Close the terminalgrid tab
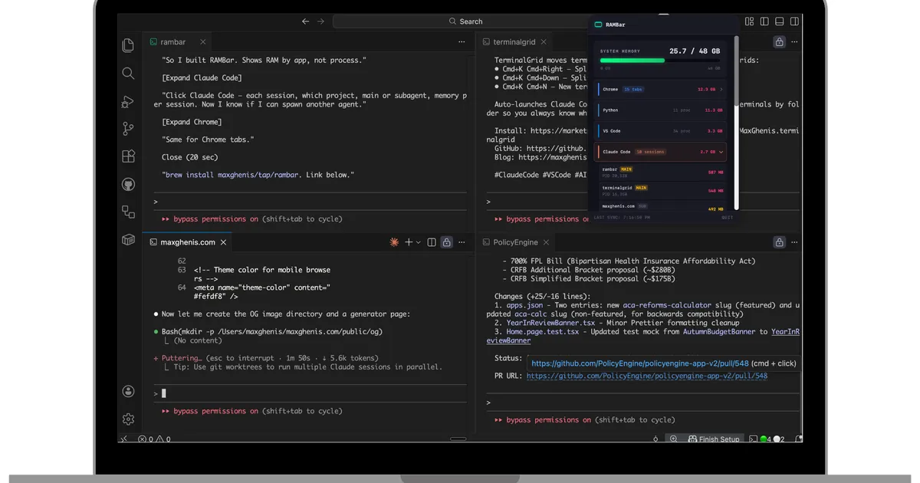The image size is (920, 483). point(544,42)
